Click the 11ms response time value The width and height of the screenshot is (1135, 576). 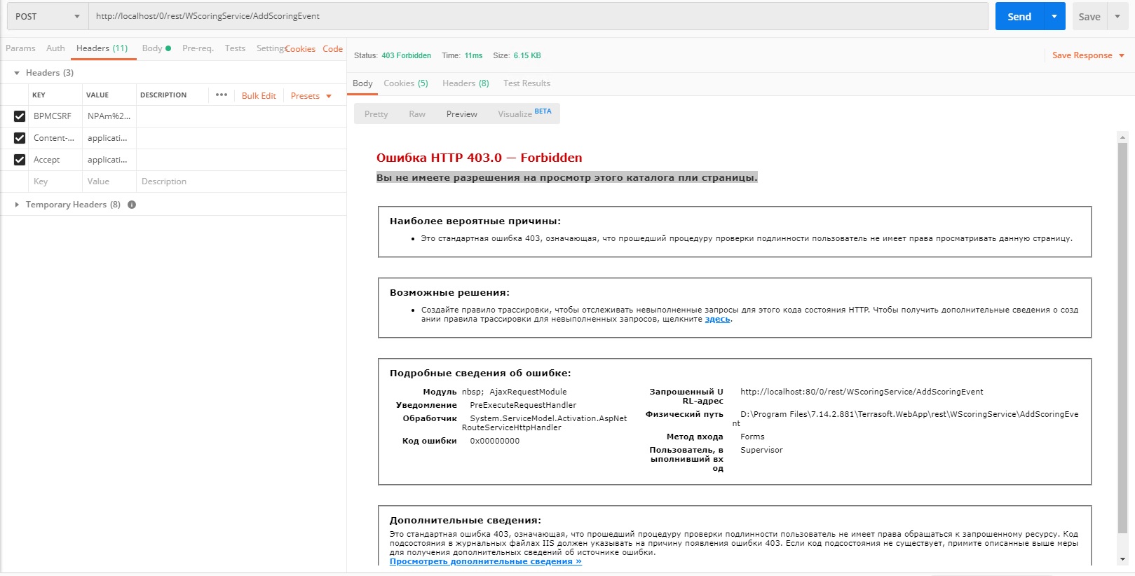473,55
